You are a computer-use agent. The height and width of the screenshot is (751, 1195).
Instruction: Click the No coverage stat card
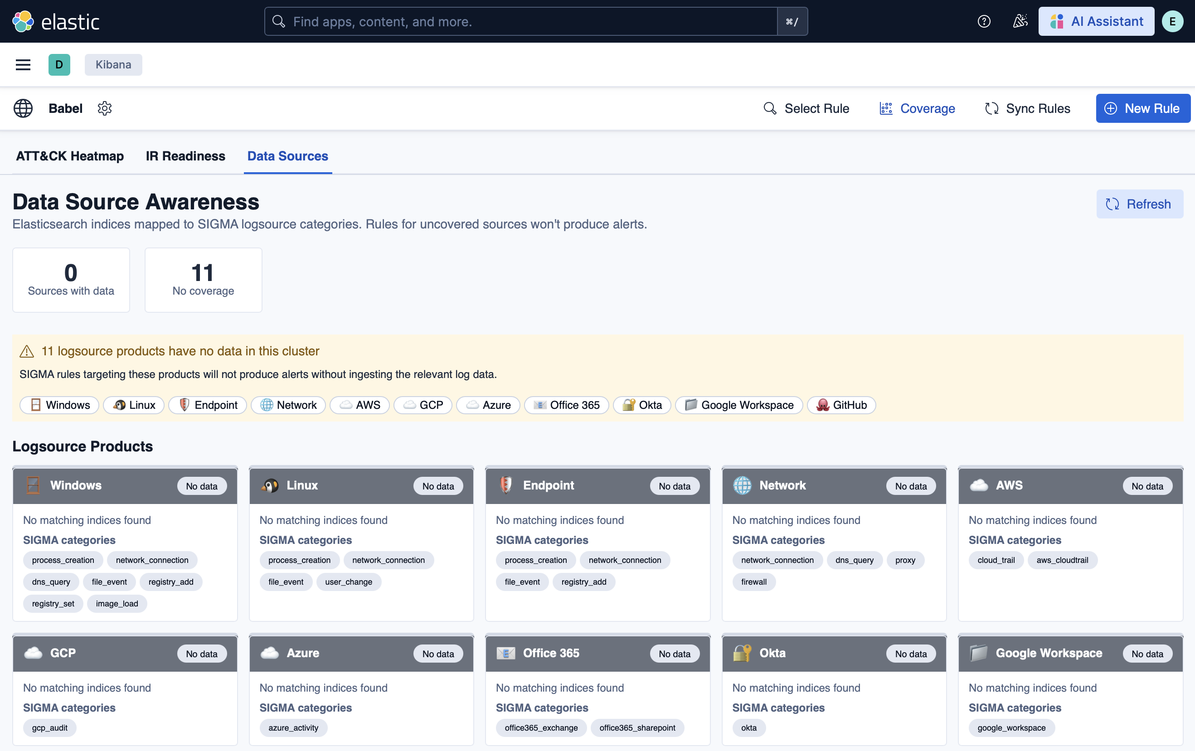coord(204,280)
